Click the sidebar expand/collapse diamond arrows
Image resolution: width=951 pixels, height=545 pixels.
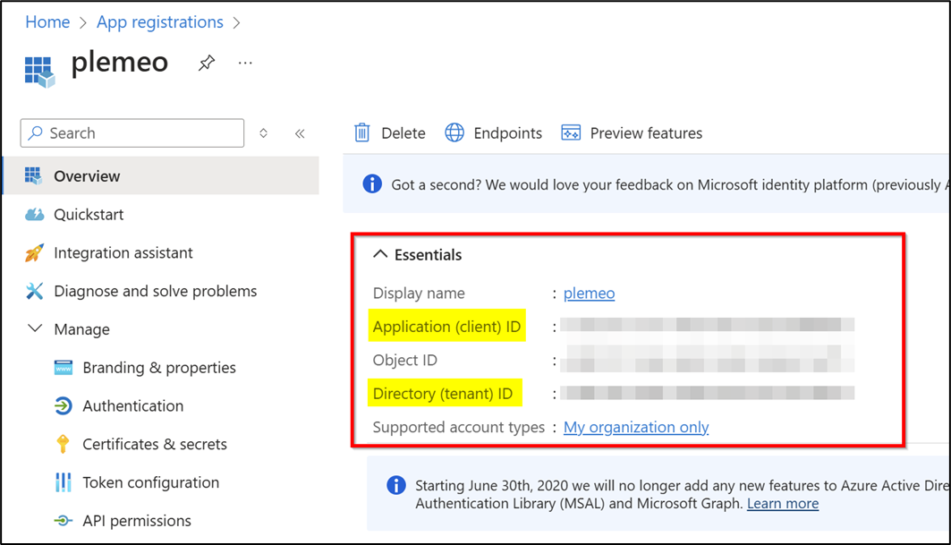click(x=263, y=133)
